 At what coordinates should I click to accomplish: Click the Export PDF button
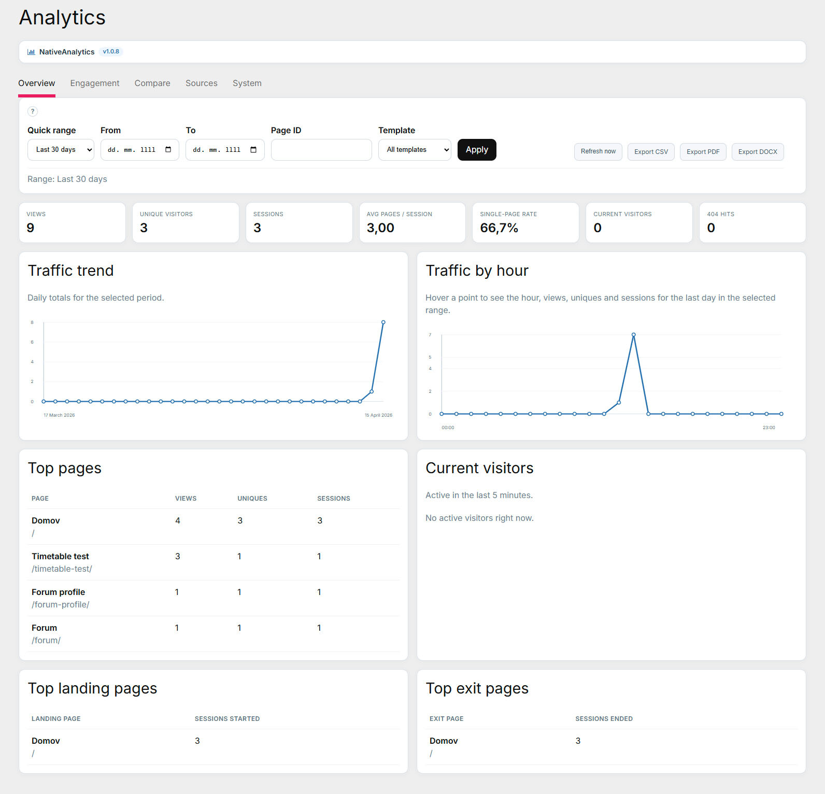click(703, 152)
